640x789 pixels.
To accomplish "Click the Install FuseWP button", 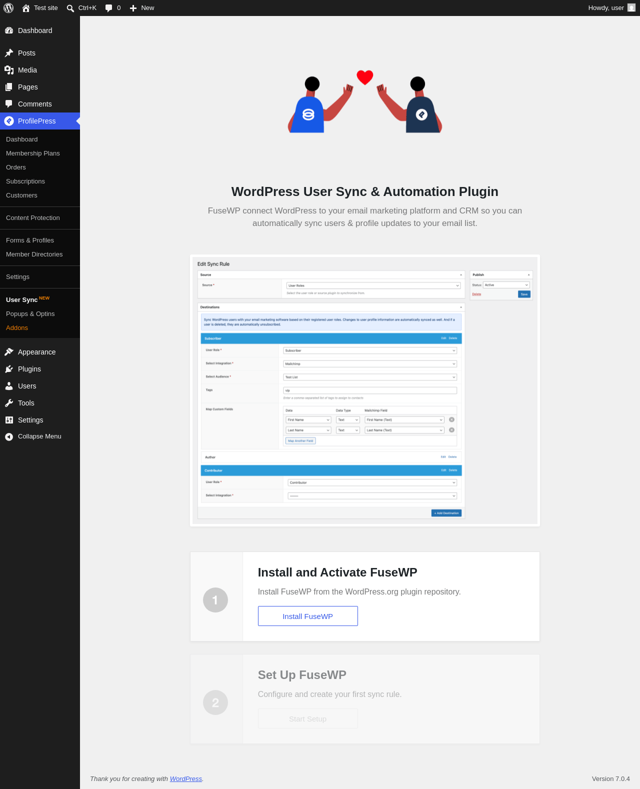I will 308,616.
